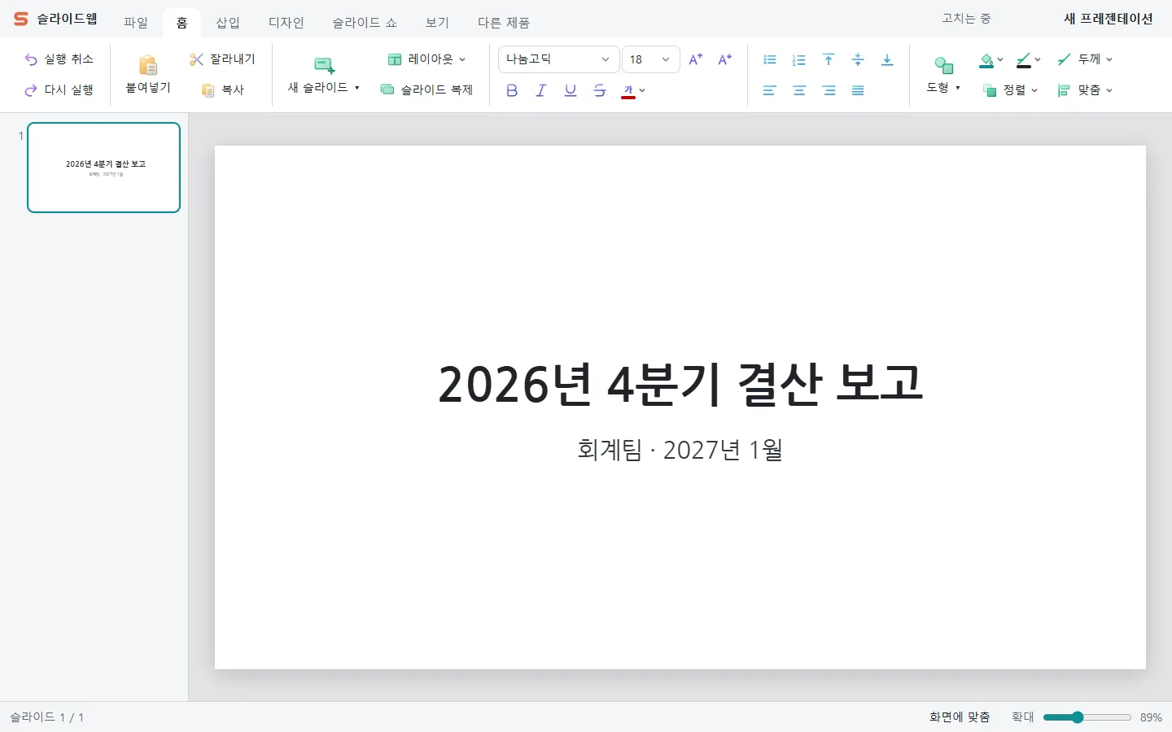Cut the selection with 잘라내기
The image size is (1172, 732).
click(222, 59)
